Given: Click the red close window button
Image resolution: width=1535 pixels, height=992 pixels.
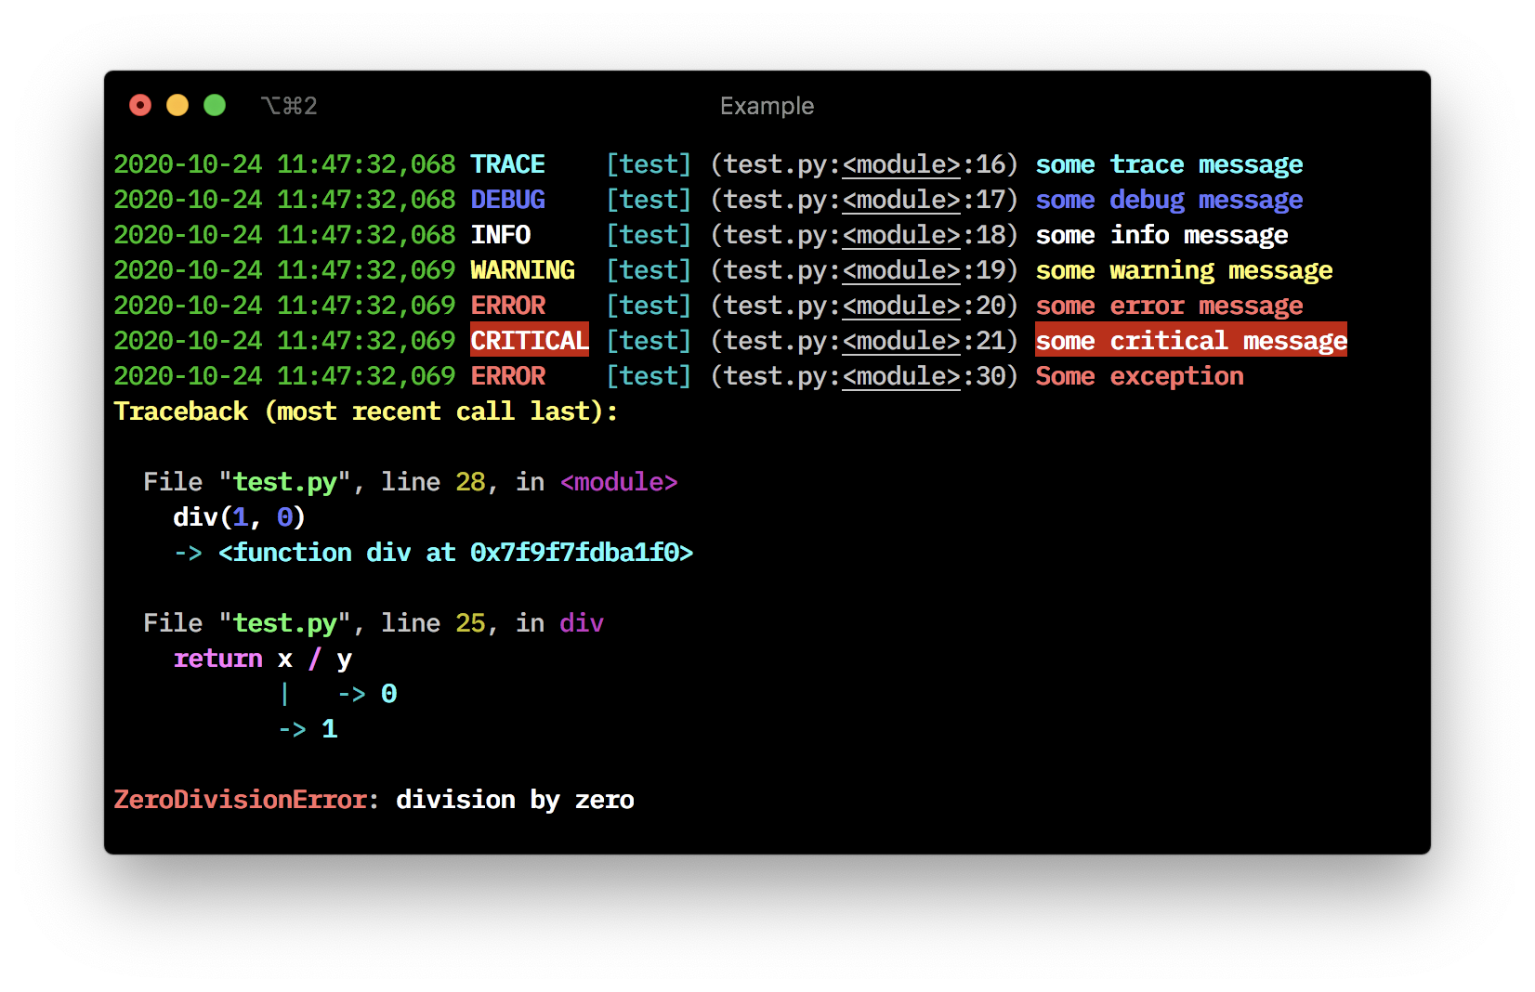Looking at the screenshot, I should point(140,105).
